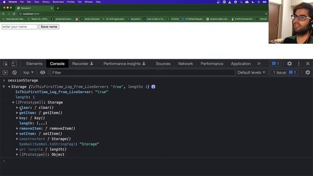Screen dimensions: 313x176
Task: Click the Save name button
Action: [49, 27]
